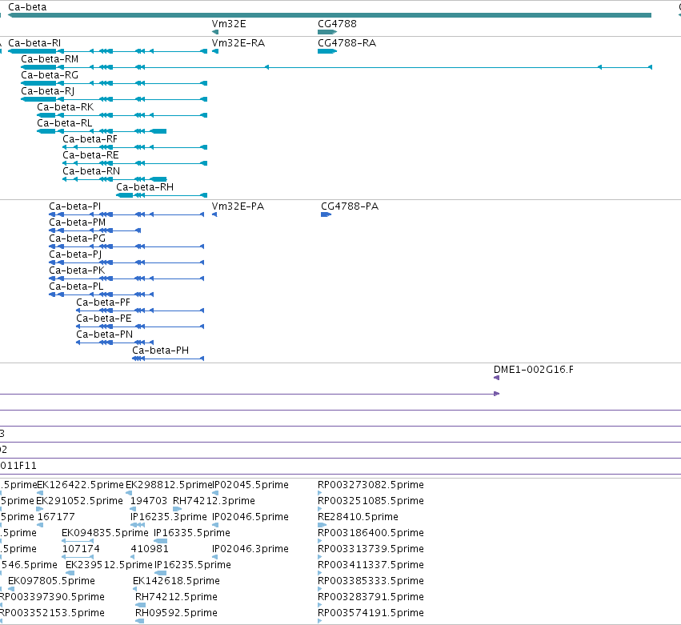Click EST label IP02046.3prime
This screenshot has width=681, height=625.
(250, 549)
